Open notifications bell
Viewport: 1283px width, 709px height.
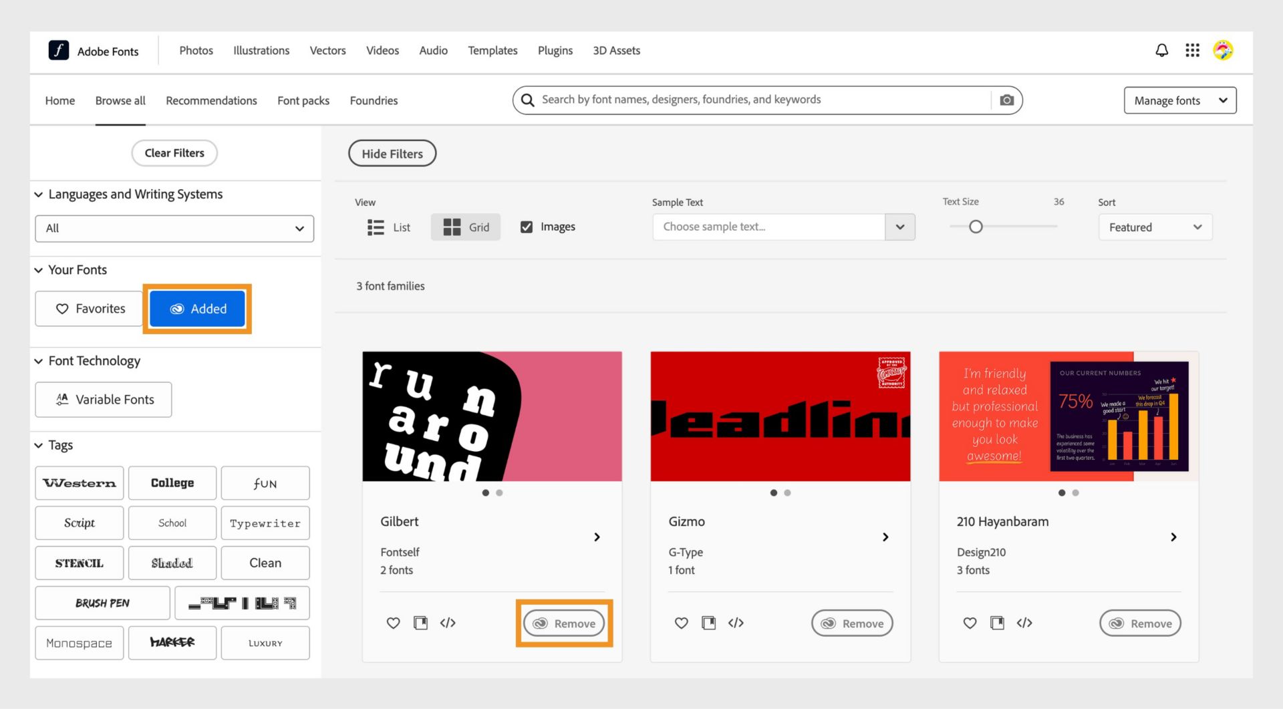tap(1161, 50)
